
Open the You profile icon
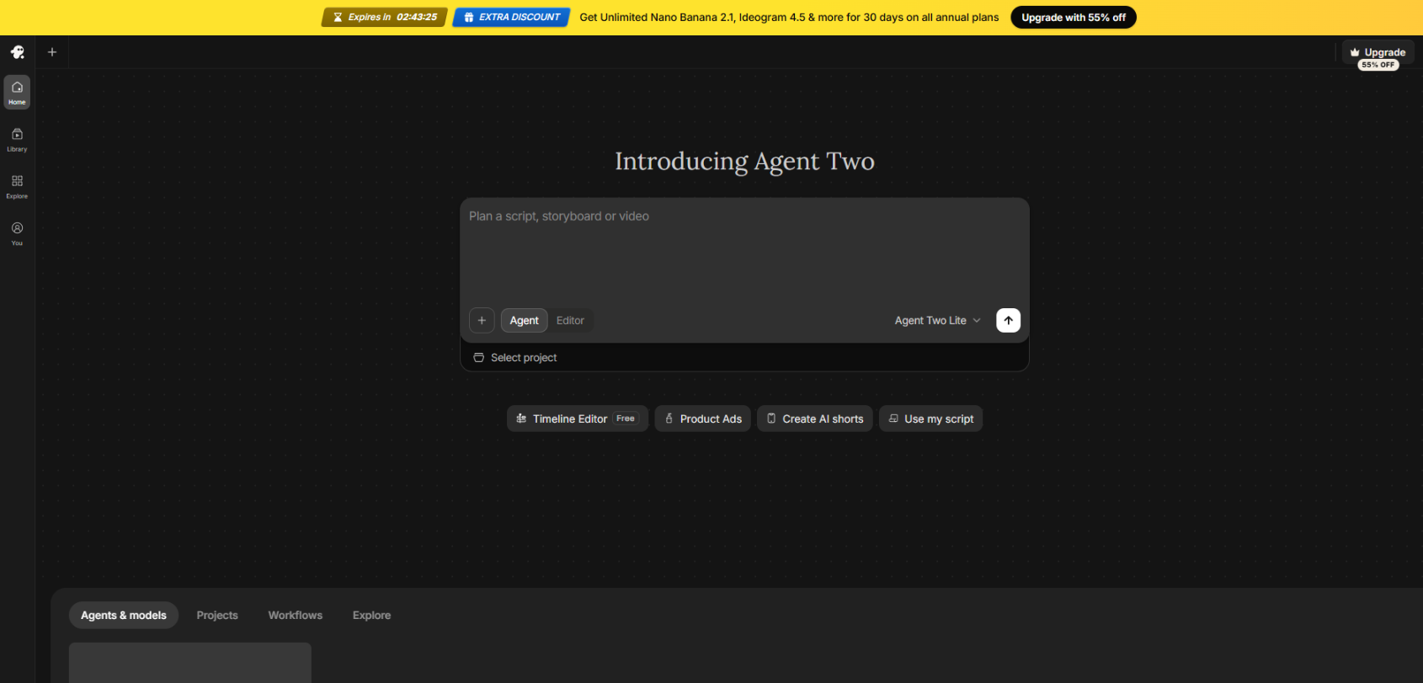[x=17, y=233]
